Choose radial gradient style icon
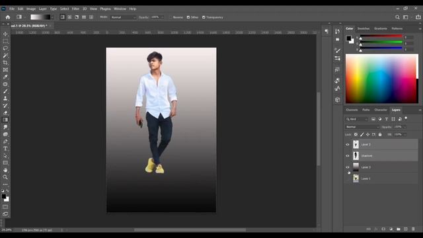 click(x=69, y=17)
